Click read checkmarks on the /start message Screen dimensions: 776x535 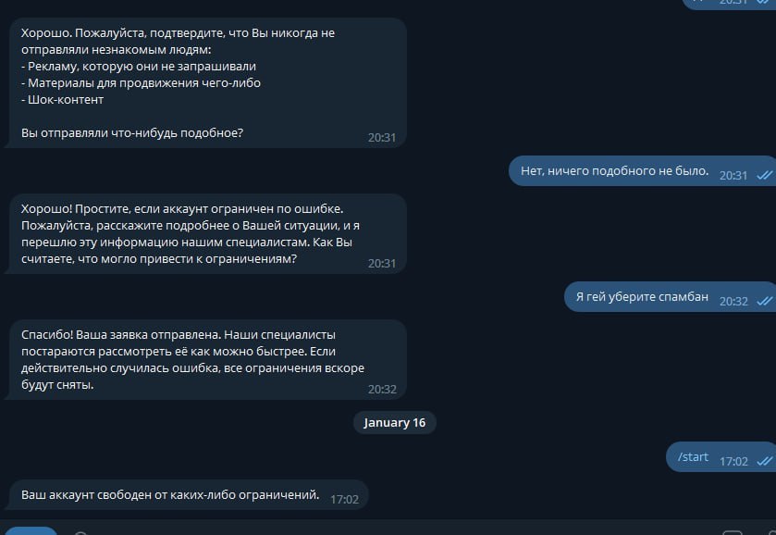pyautogui.click(x=764, y=460)
